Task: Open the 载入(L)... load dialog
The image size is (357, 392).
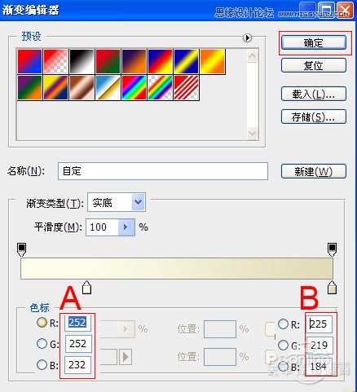Action: click(x=314, y=94)
